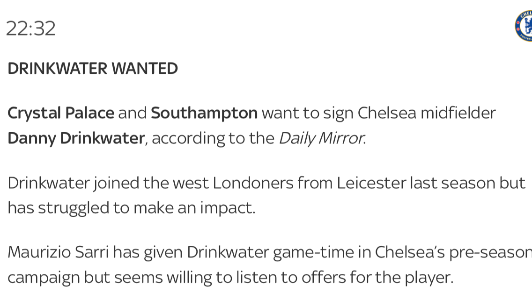Click 'has struggled to make an impact' line
This screenshot has height=299, width=532.
[x=131, y=208]
